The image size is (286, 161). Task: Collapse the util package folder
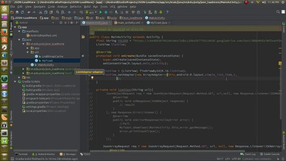[x=28, y=52]
